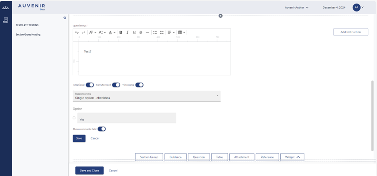
Task: Disable the Timestamp toggle
Action: 139,85
